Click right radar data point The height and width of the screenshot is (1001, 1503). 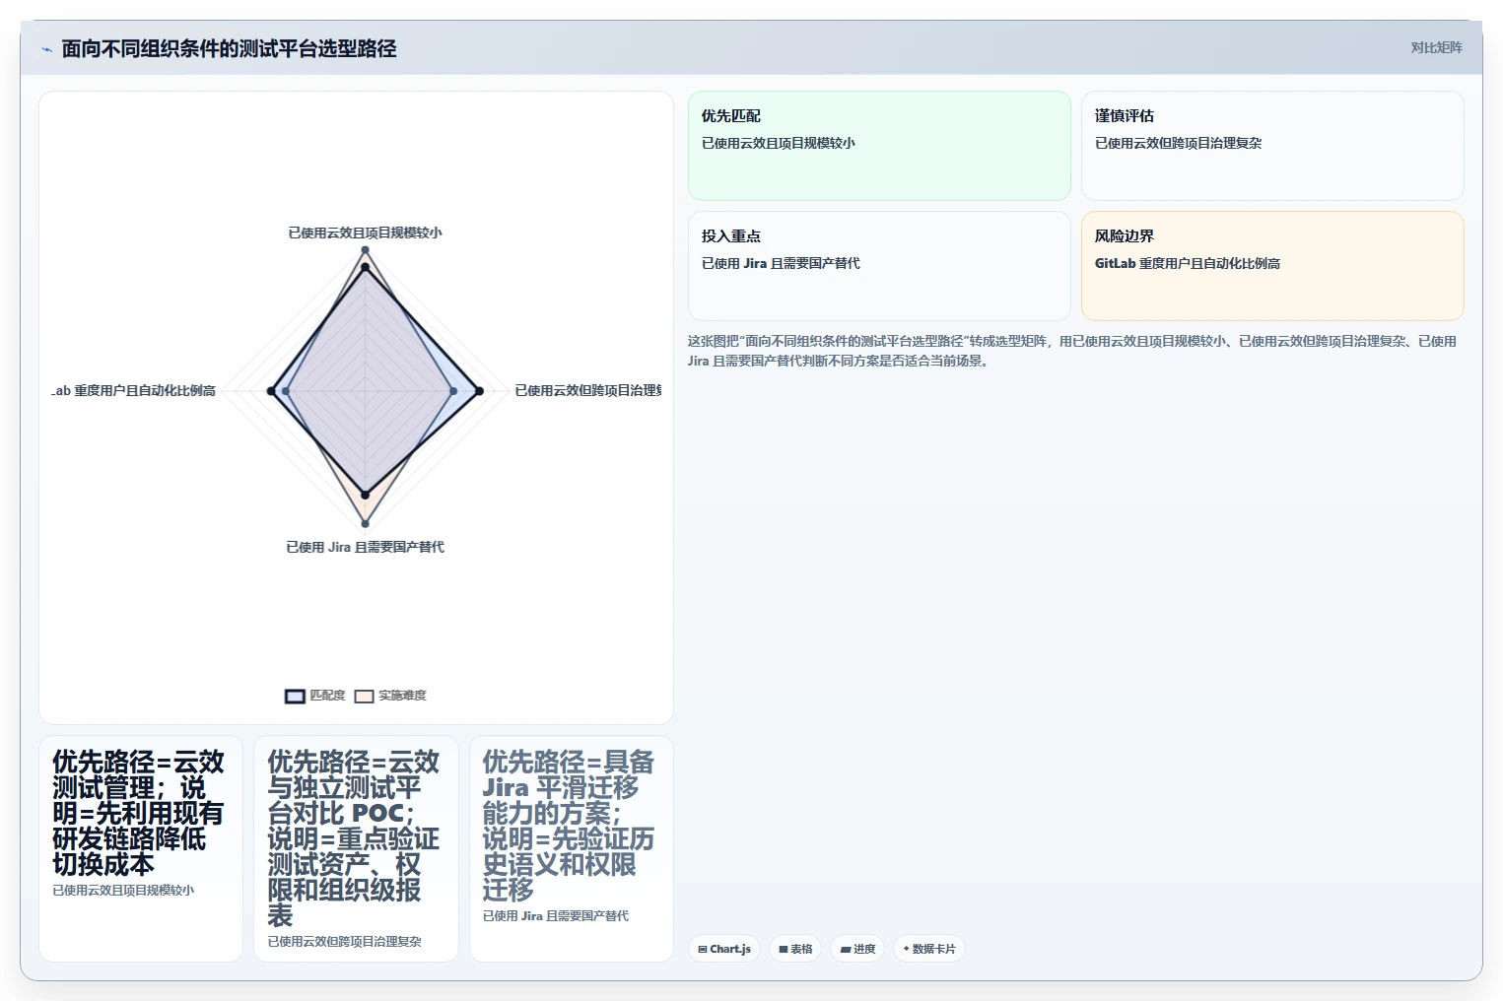point(480,391)
